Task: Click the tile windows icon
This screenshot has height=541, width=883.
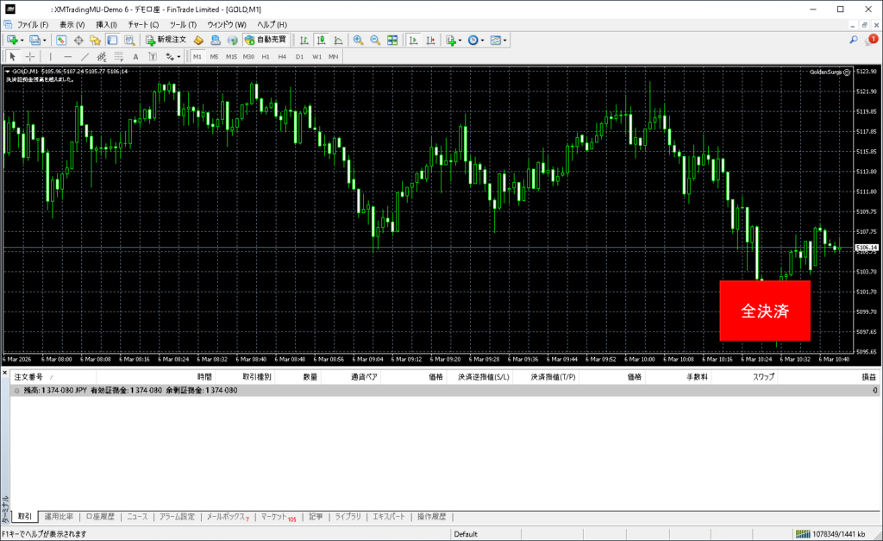Action: (x=392, y=40)
